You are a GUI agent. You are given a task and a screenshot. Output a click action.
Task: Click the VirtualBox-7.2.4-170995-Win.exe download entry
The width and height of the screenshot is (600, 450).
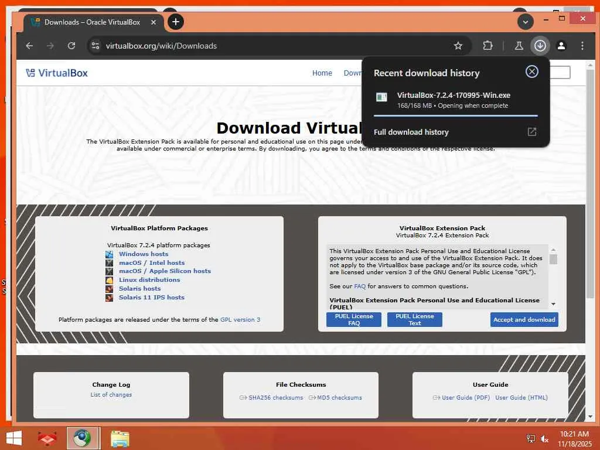point(455,100)
